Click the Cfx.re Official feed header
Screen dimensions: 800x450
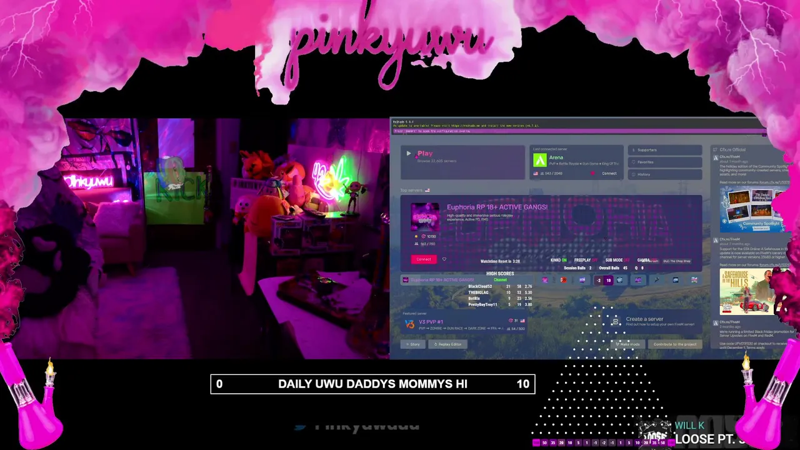(732, 149)
